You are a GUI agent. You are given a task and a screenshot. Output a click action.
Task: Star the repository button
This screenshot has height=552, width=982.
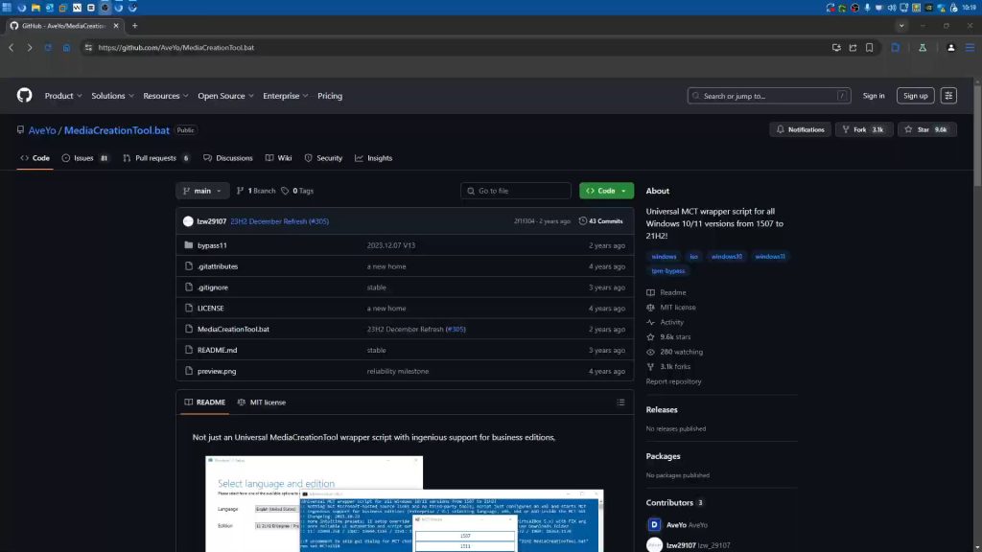click(x=927, y=129)
